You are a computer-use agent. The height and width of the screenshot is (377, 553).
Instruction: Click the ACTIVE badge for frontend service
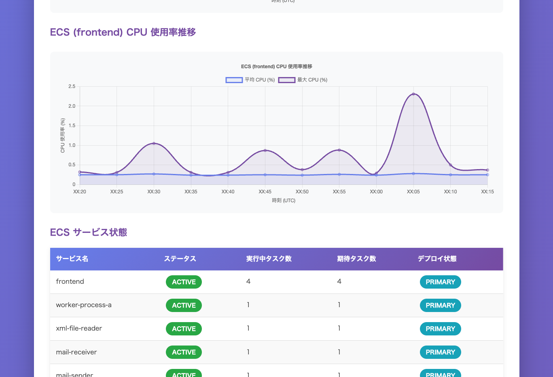coord(184,282)
